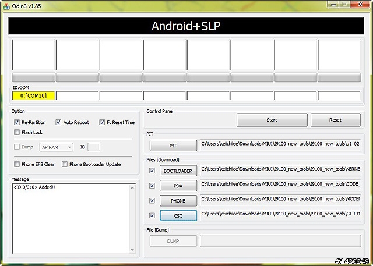Screen dimensions: 373x266
Task: Enable the Dump checkbox
Action: [x=17, y=147]
